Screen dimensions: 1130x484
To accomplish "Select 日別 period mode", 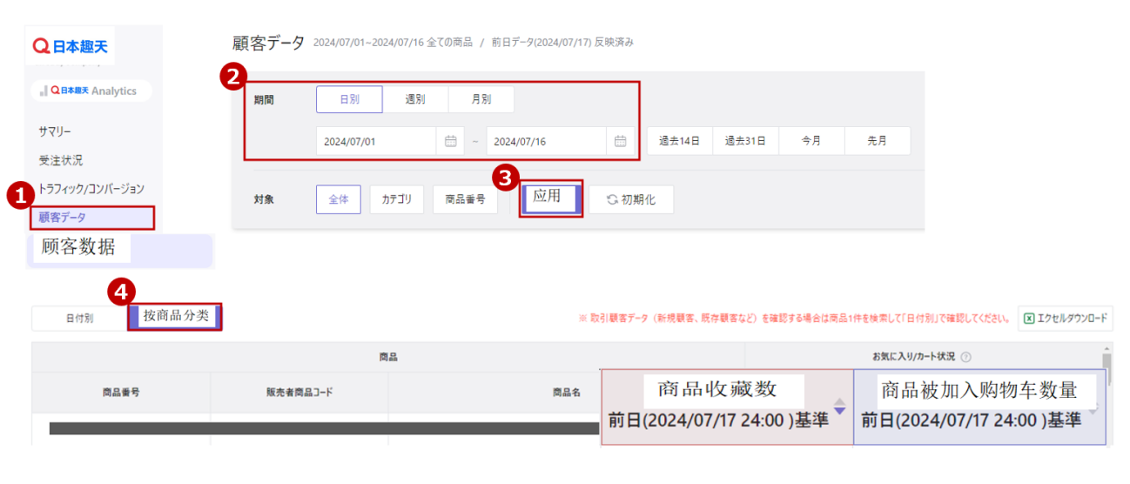I will click(349, 99).
